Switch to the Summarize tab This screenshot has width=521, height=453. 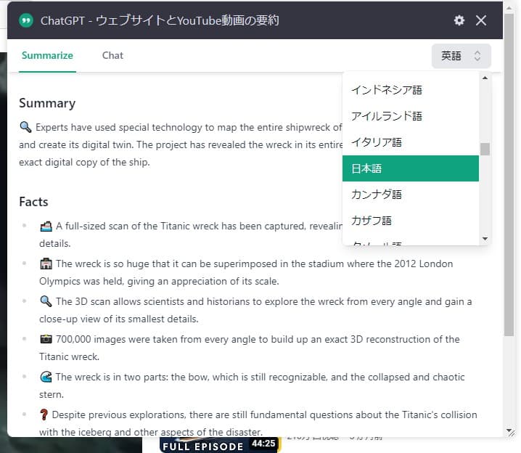pos(47,55)
